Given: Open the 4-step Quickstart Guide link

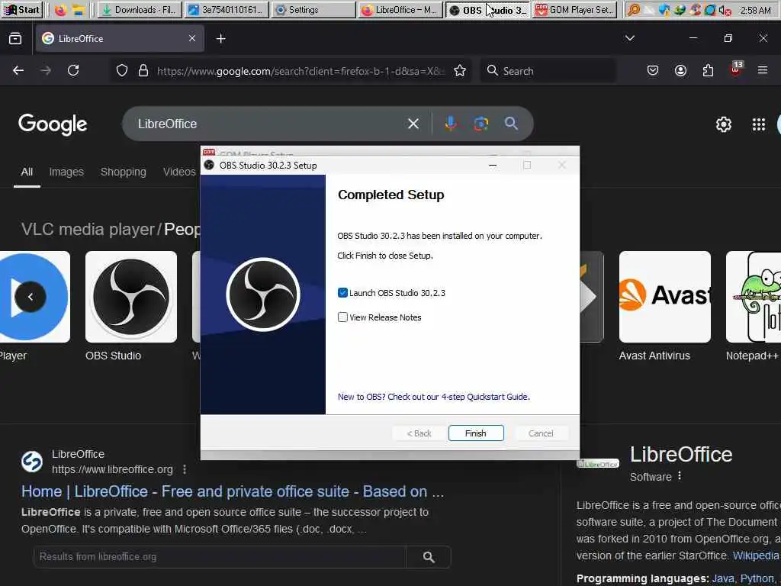Looking at the screenshot, I should tap(433, 397).
